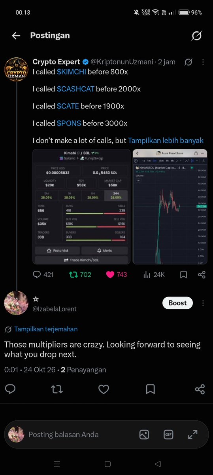The height and width of the screenshot is (475, 213).
Task: Open the Kimchi/SOL stats image thumbnail
Action: click(81, 207)
